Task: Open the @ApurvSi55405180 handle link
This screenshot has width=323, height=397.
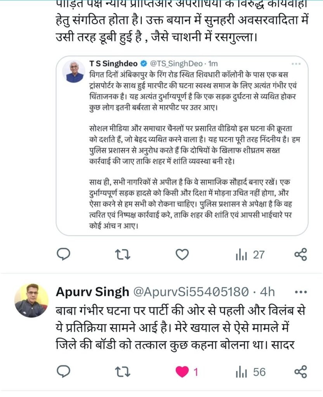Action: [x=191, y=292]
